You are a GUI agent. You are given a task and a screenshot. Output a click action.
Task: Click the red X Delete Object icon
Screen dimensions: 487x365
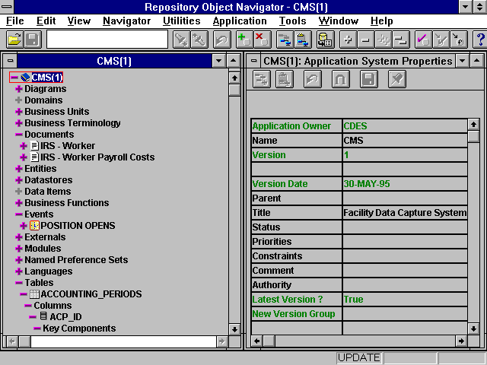point(261,39)
